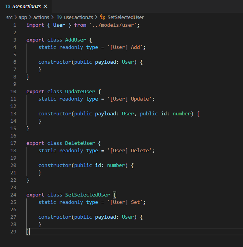Click 'id' parameter in UpdateUser constructor

[164, 114]
